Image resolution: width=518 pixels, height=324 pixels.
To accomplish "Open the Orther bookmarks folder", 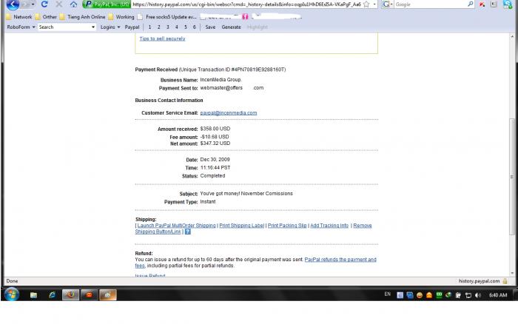I will coord(46,17).
